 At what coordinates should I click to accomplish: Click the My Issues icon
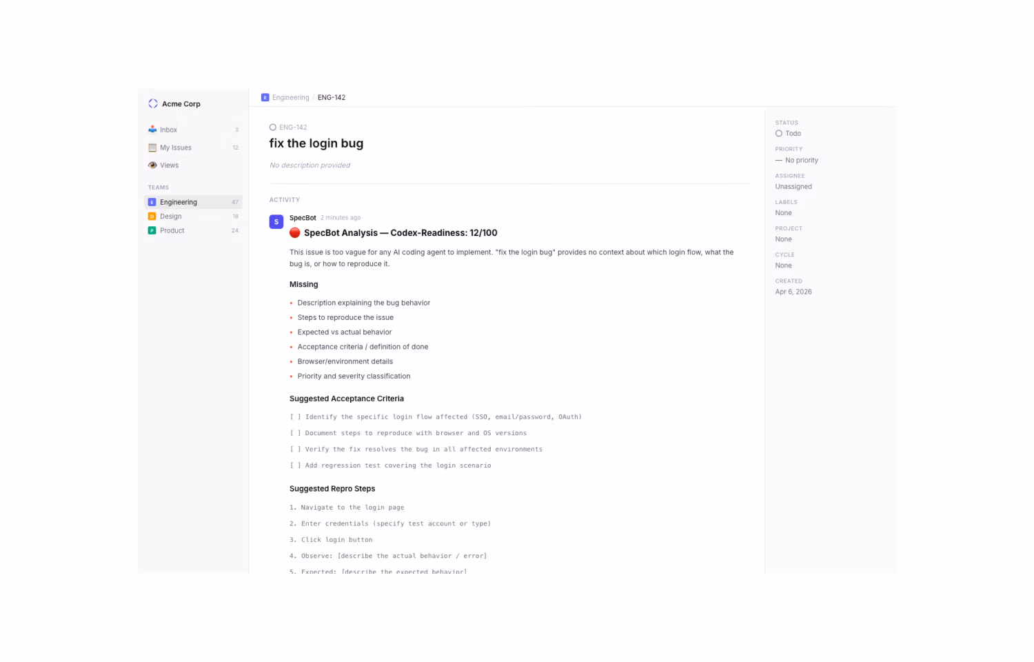152,147
